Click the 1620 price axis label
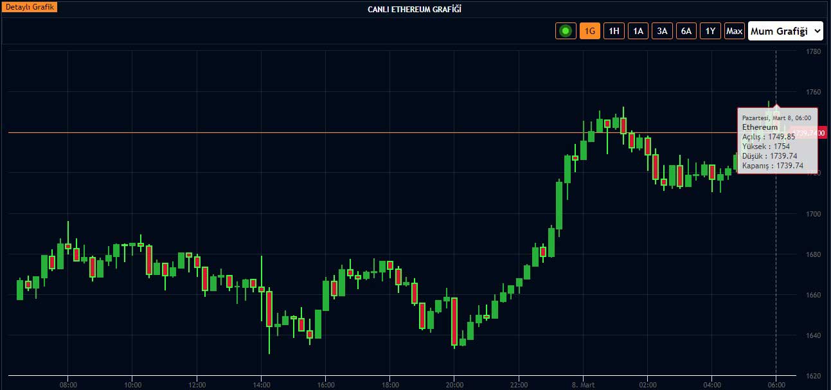The image size is (831, 390). pos(813,376)
